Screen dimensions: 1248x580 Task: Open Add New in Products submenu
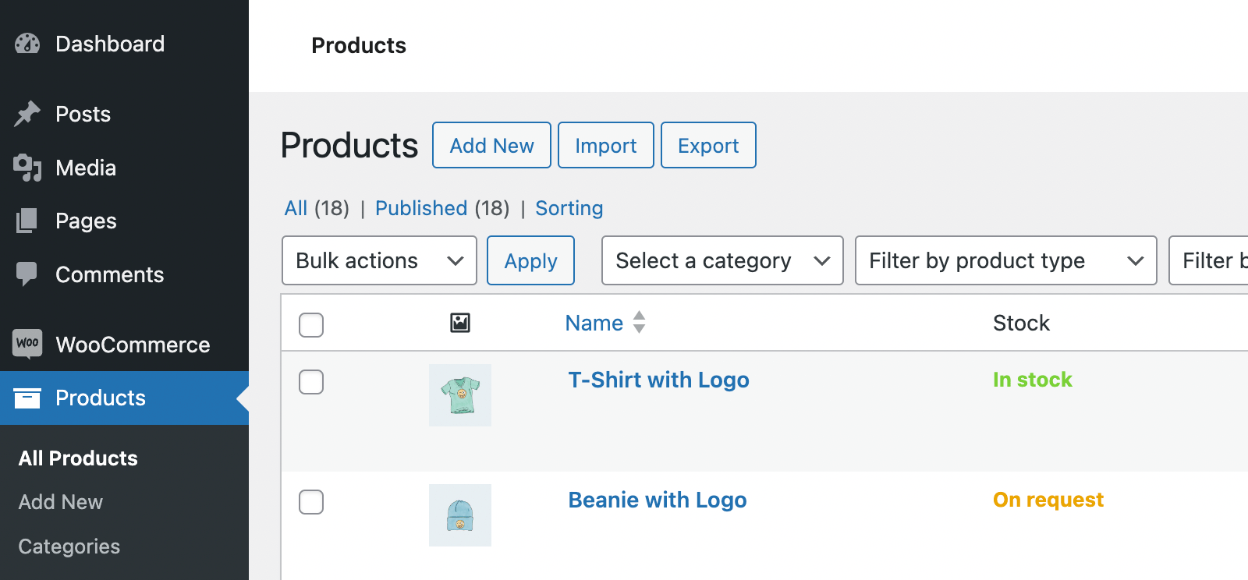[61, 502]
